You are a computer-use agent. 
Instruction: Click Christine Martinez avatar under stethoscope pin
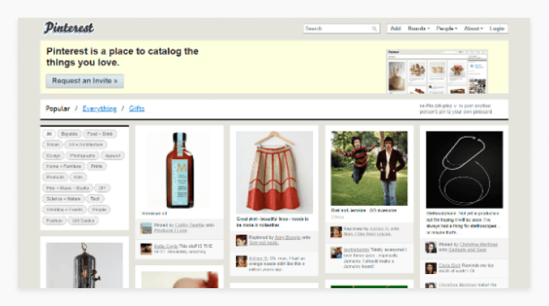pyautogui.click(x=431, y=247)
